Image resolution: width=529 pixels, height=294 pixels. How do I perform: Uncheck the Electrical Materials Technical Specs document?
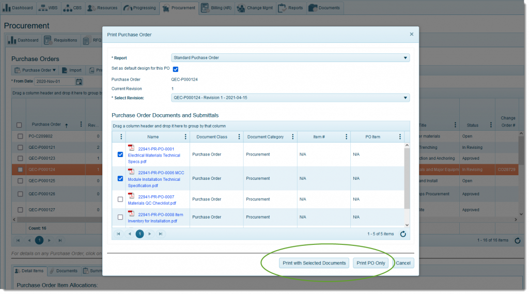pos(120,154)
